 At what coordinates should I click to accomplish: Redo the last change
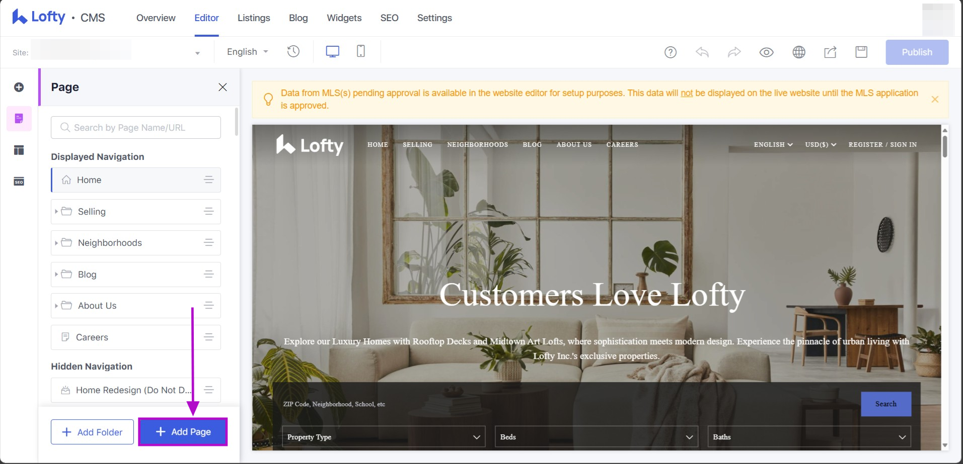(x=734, y=52)
